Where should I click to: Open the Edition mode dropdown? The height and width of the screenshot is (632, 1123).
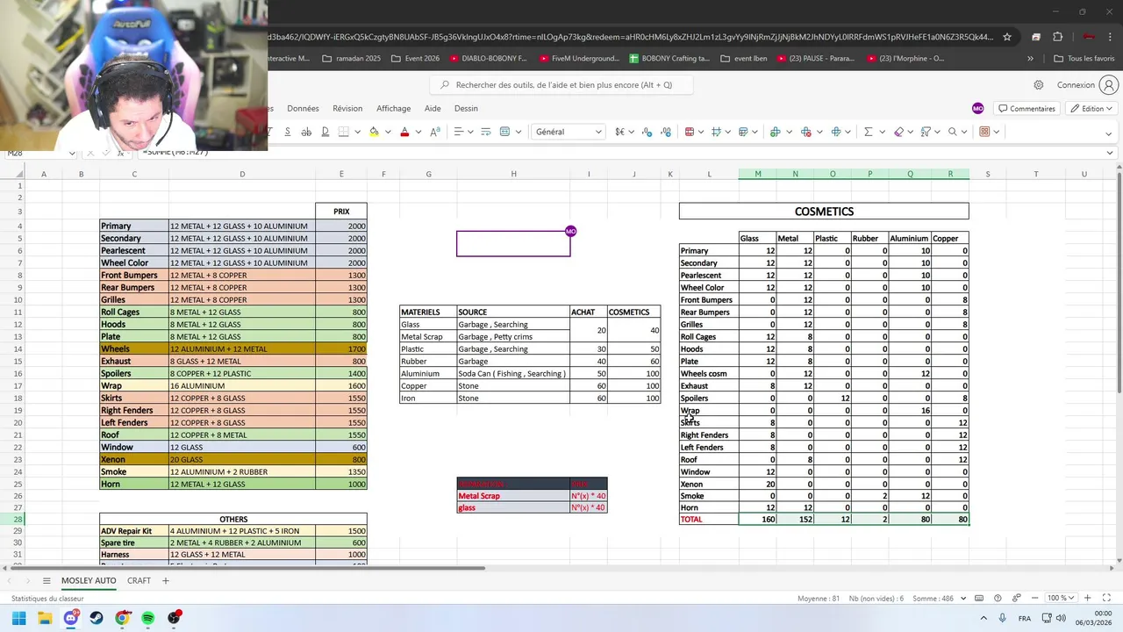click(x=1092, y=109)
